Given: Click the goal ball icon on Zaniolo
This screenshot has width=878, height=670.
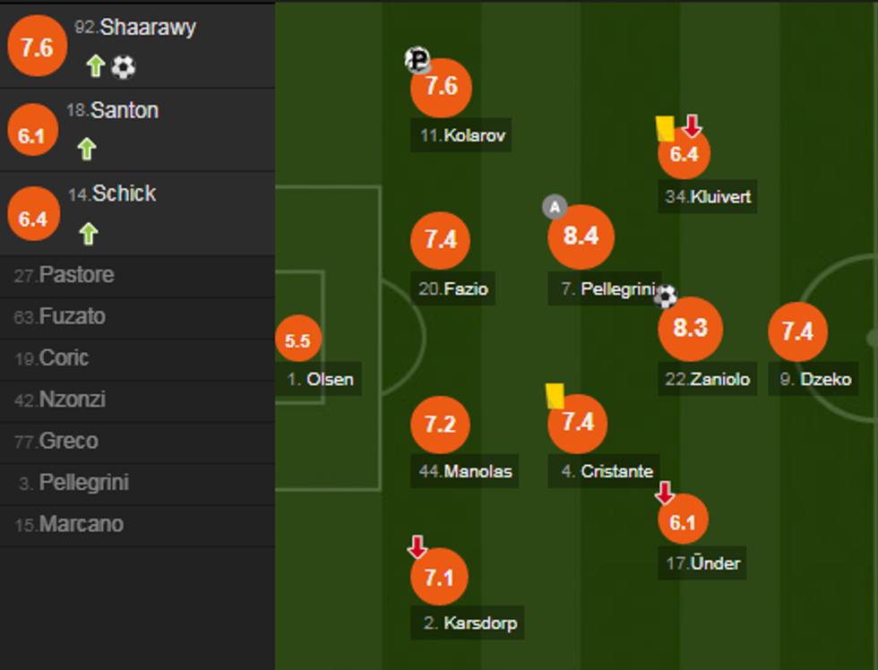Looking at the screenshot, I should point(666,296).
